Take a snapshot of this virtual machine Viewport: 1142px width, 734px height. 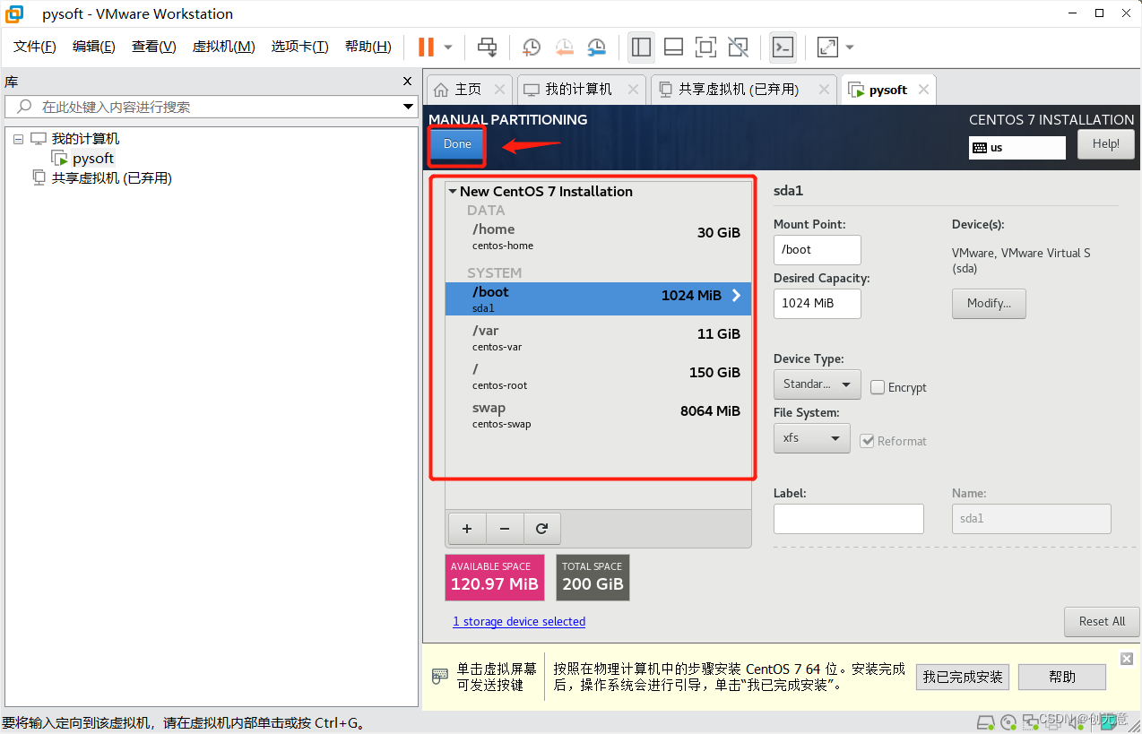click(x=532, y=47)
